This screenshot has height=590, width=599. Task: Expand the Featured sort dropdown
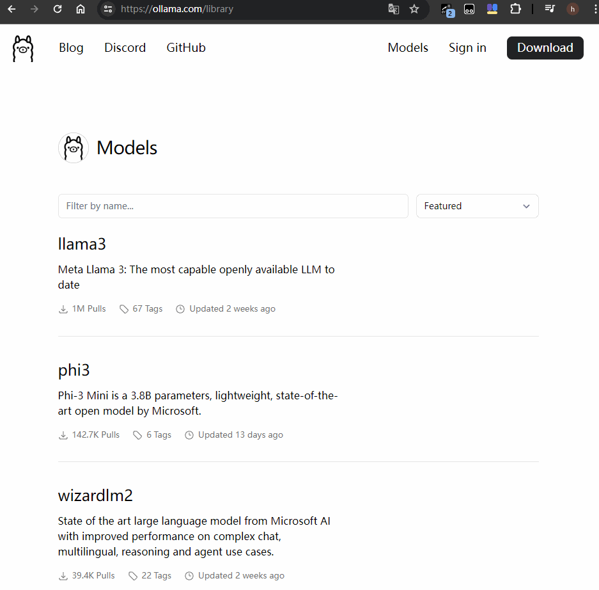coord(477,206)
